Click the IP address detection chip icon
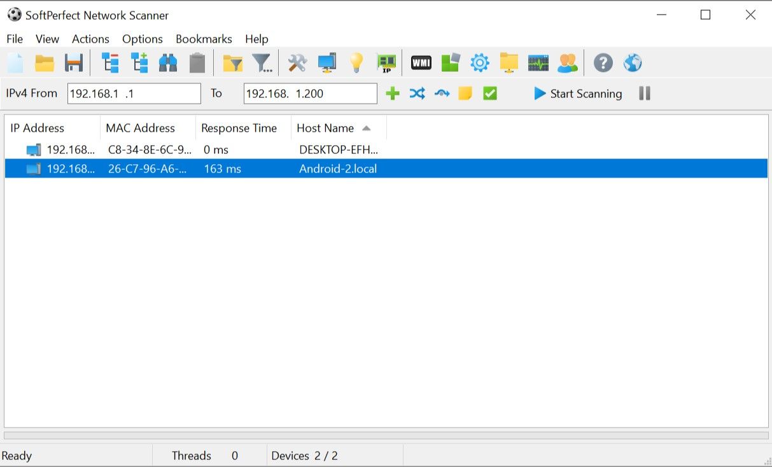 (386, 62)
